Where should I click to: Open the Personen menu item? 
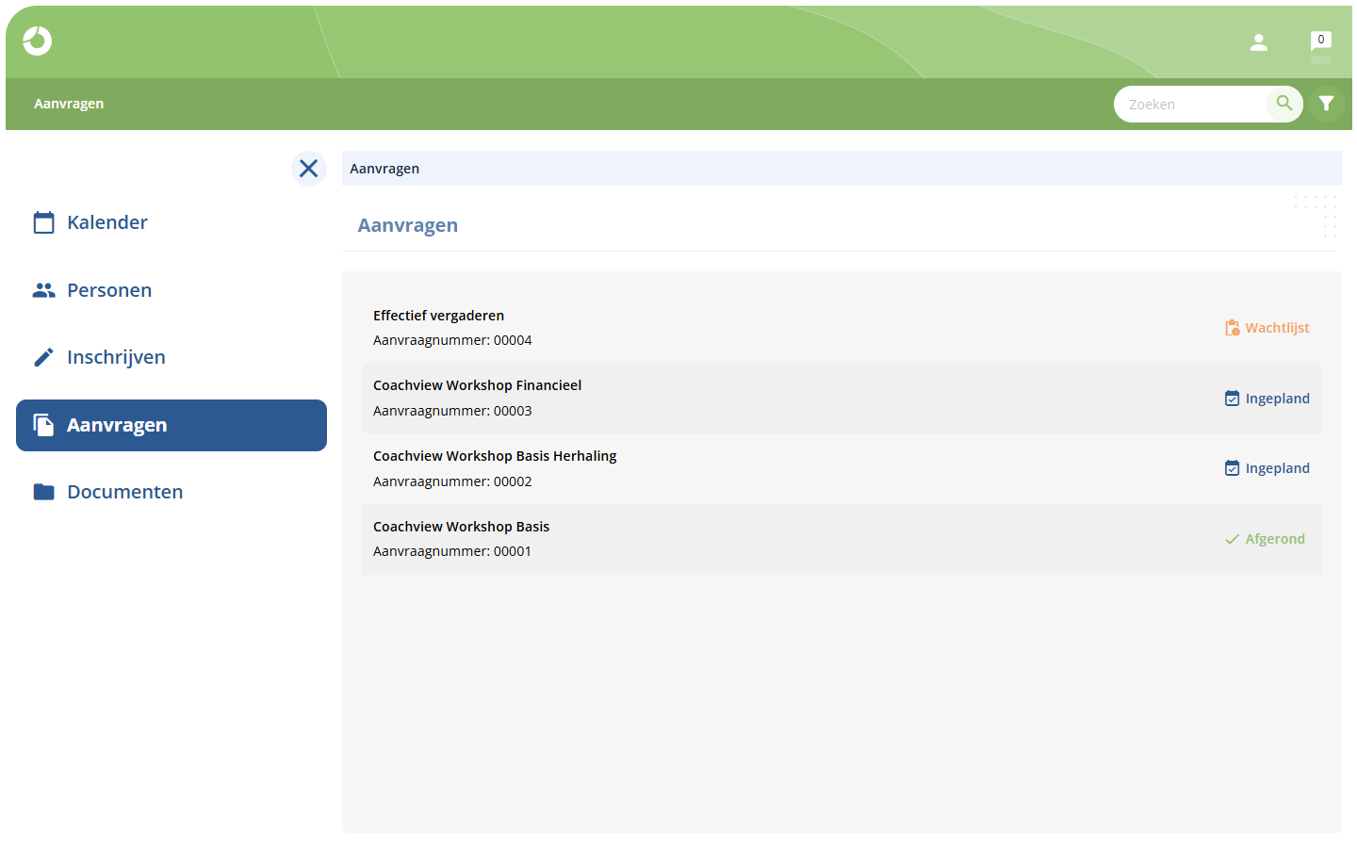click(172, 290)
